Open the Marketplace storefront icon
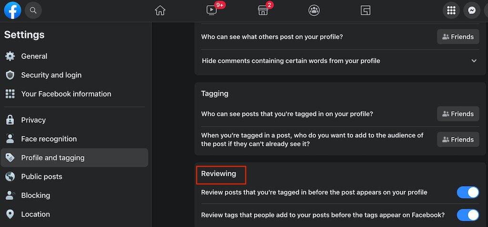 pyautogui.click(x=263, y=10)
